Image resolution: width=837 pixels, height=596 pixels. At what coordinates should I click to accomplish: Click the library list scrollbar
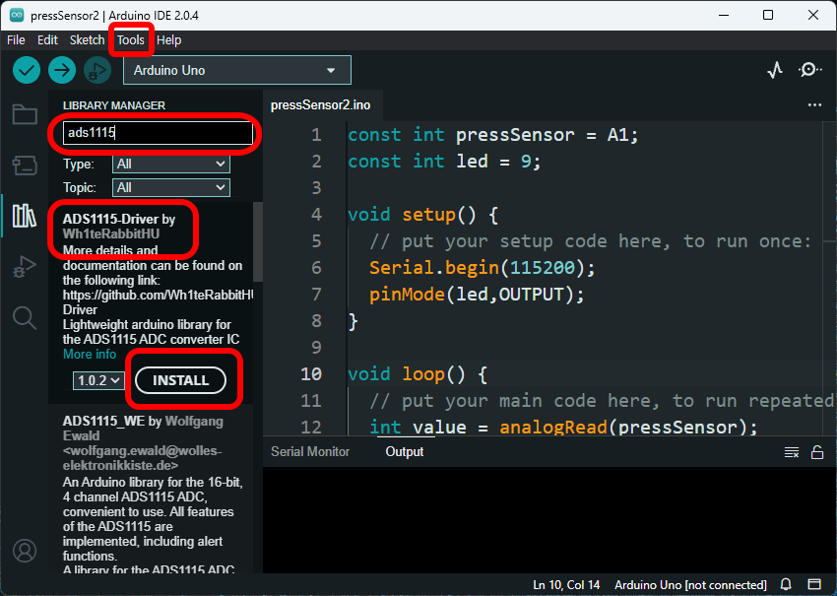click(x=257, y=241)
